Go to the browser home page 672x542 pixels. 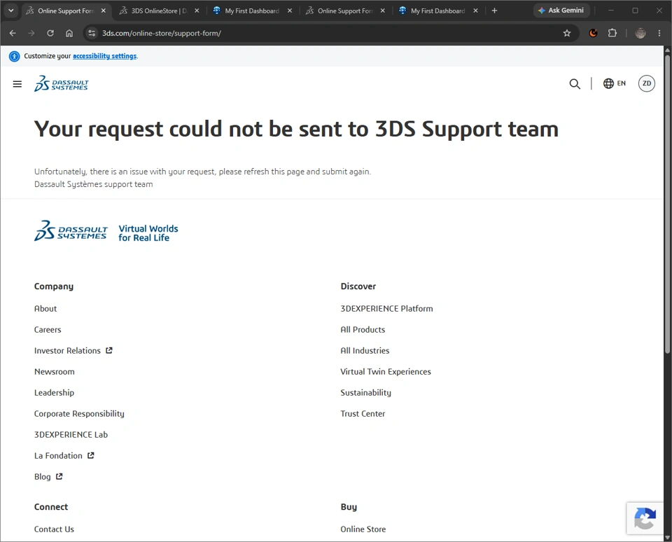tap(69, 33)
